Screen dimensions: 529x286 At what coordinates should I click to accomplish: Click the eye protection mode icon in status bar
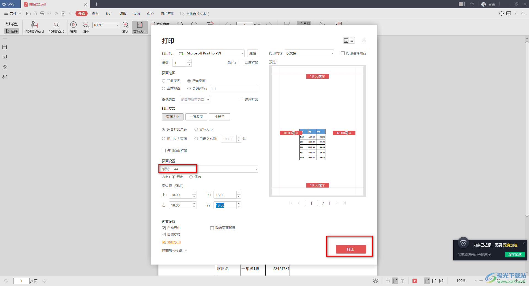pos(376,281)
